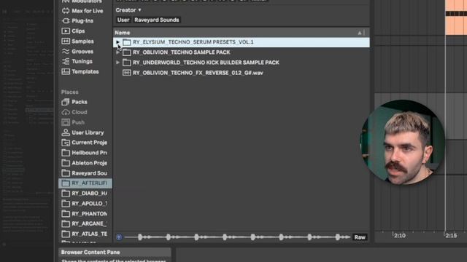Open the Templates category
Viewport: 467px width, 262px height.
point(80,71)
